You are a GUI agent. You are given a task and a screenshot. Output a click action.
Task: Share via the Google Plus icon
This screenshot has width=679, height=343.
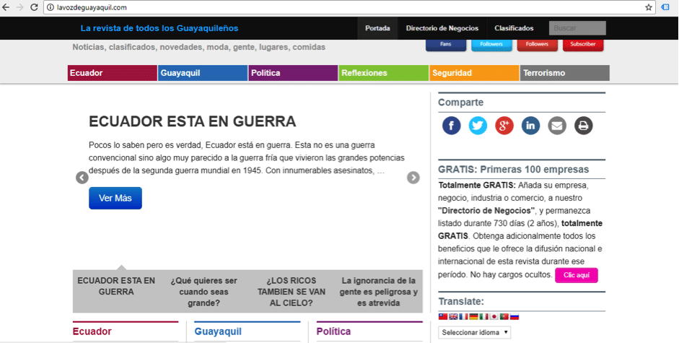504,126
